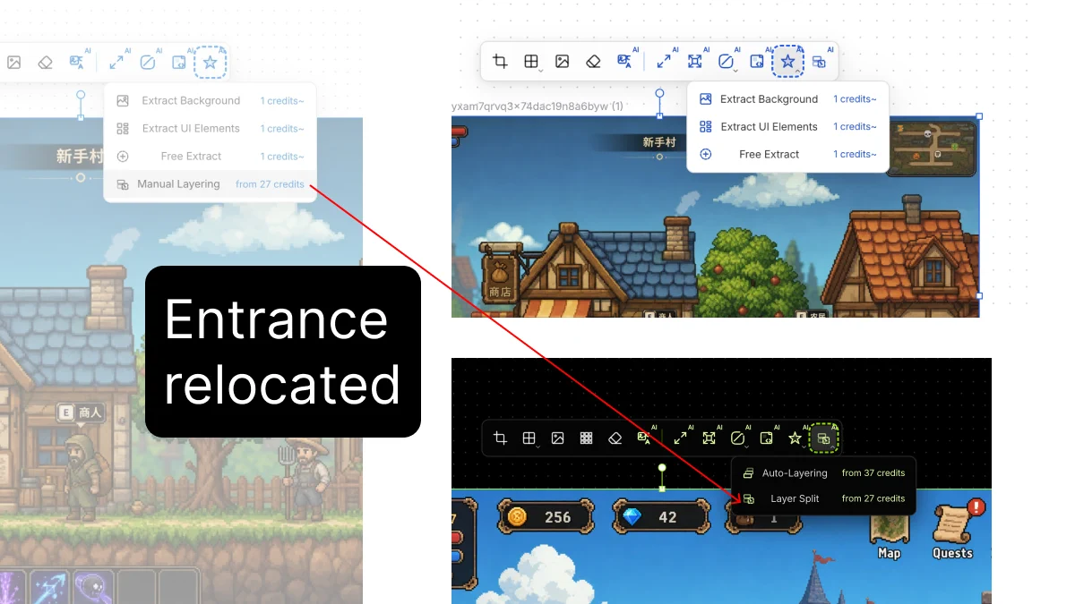Click the Map scroll in the dark game image
This screenshot has height=604, width=1075.
[889, 532]
